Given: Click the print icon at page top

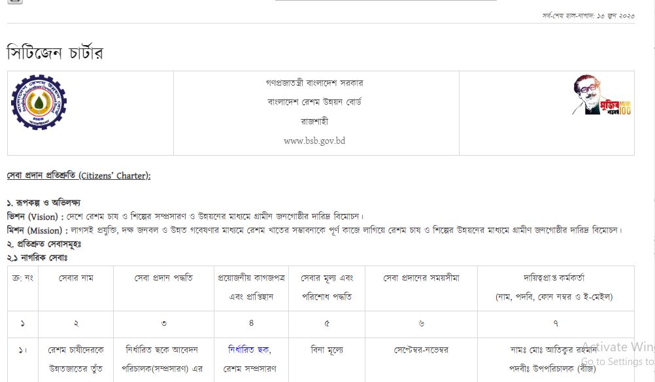Looking at the screenshot, I should coord(15,1).
